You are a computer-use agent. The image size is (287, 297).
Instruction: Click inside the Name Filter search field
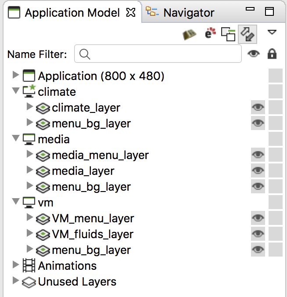tap(158, 54)
